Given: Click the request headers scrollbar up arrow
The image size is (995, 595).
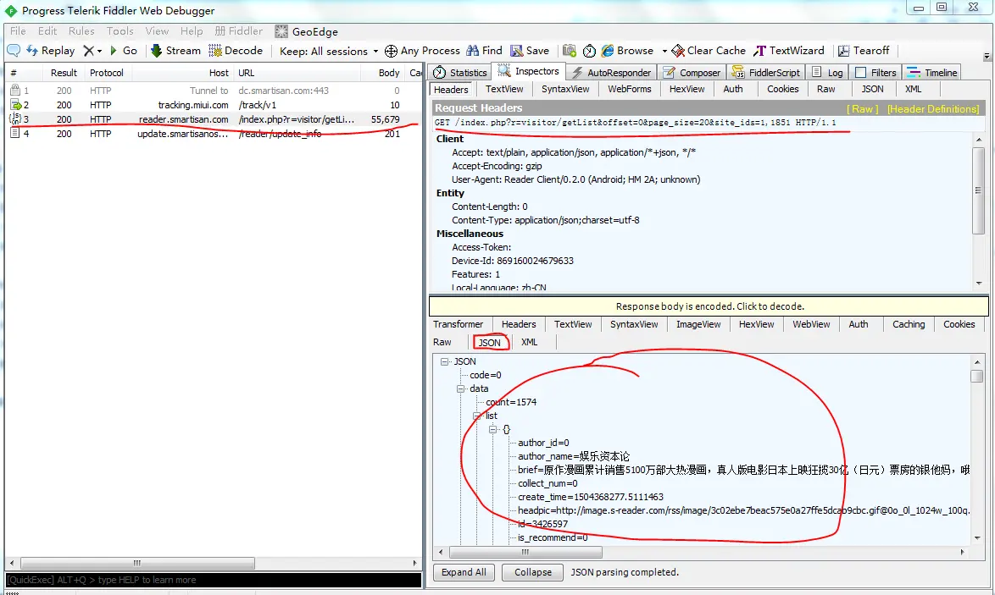Looking at the screenshot, I should coord(978,140).
